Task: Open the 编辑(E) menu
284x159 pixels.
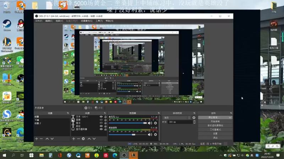Action: coord(49,21)
